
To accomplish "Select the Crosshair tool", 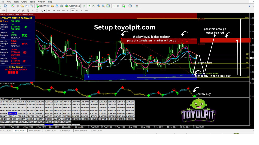I will pyautogui.click(x=4, y=11).
